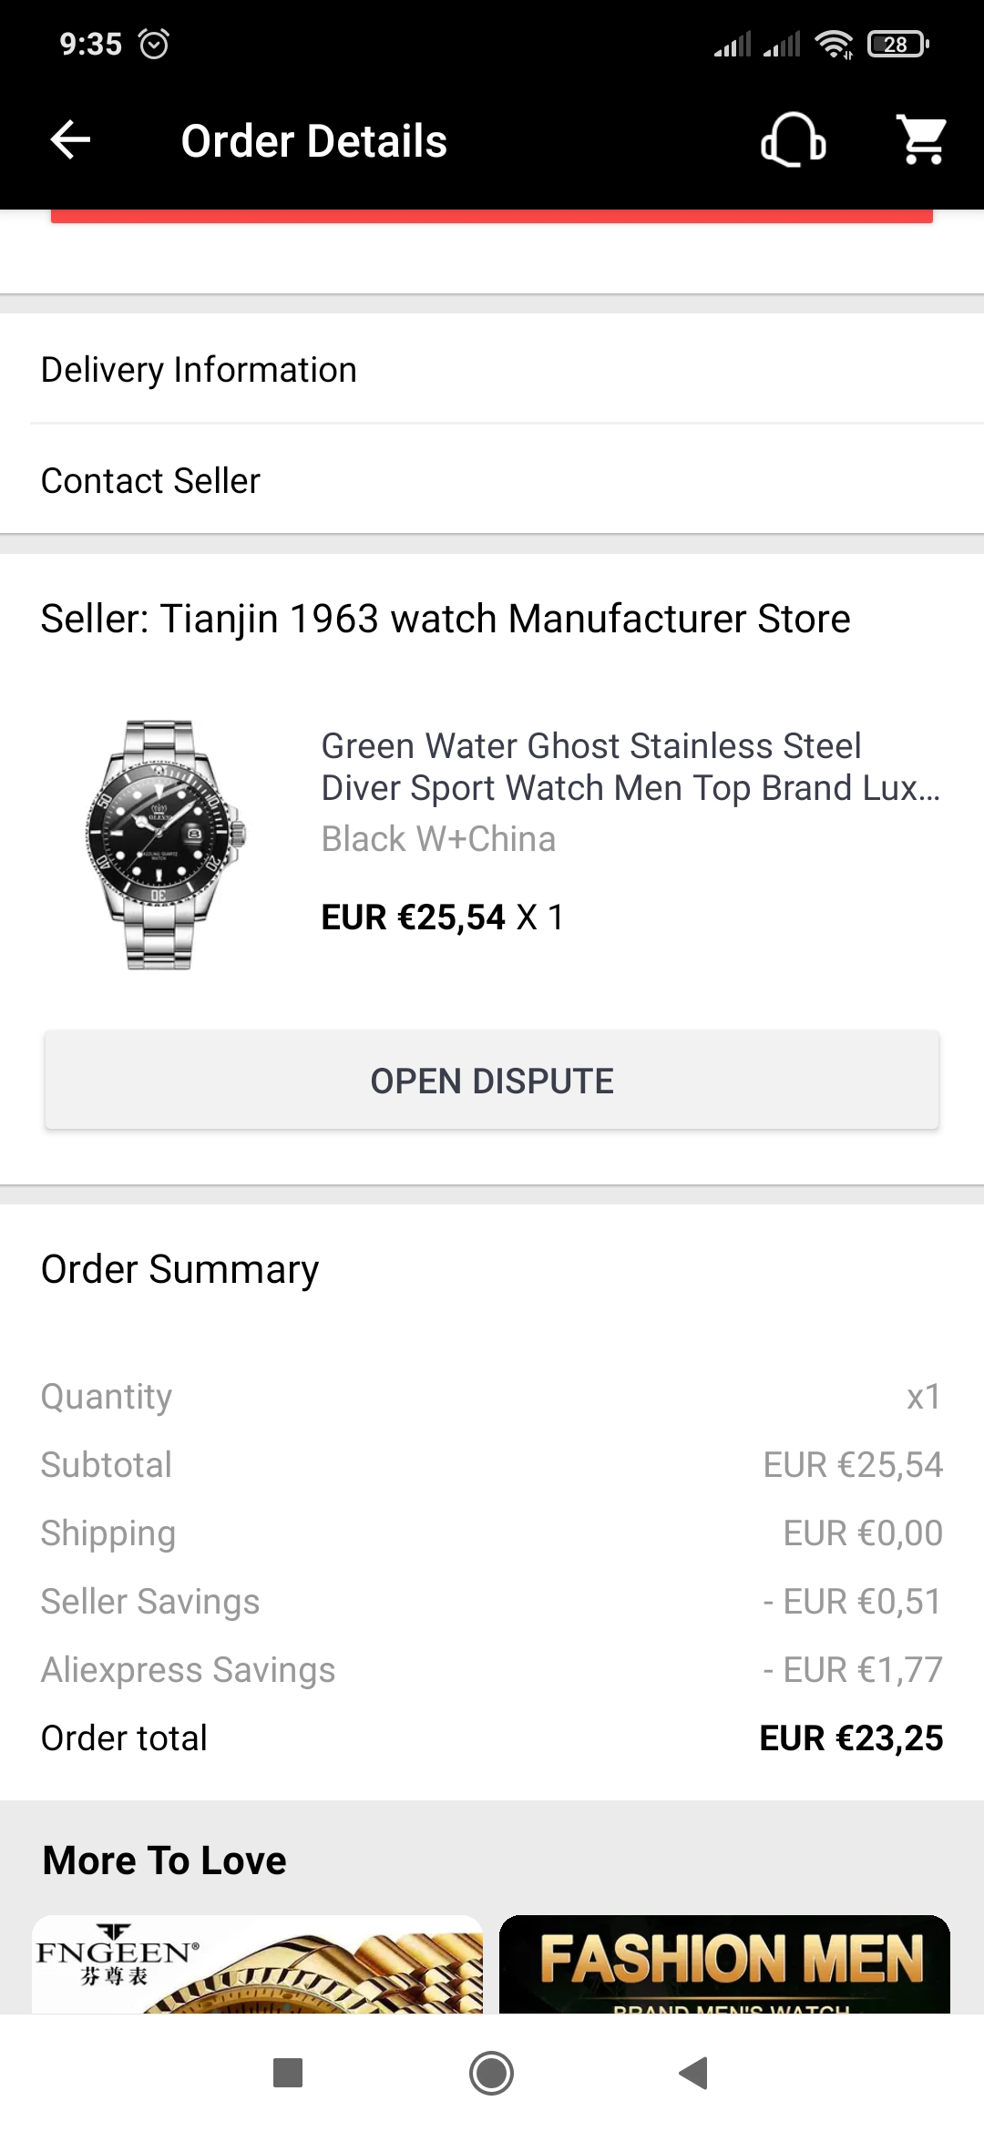Image resolution: width=984 pixels, height=2132 pixels.
Task: Tap the battery indicator icon
Action: [897, 44]
